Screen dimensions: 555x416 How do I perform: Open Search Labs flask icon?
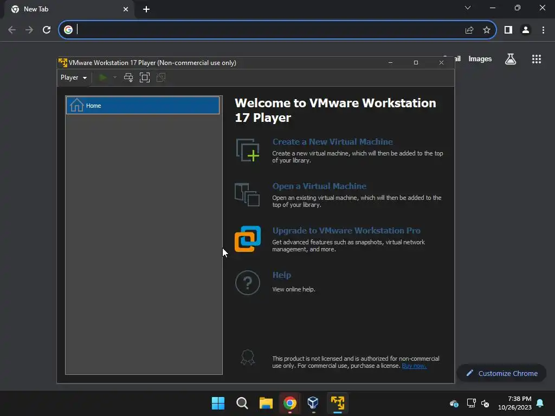pyautogui.click(x=511, y=59)
